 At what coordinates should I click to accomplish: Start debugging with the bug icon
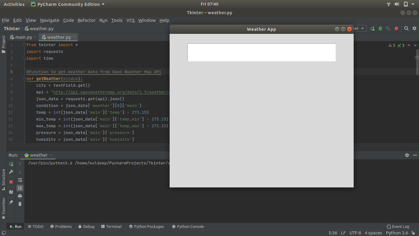click(x=380, y=29)
